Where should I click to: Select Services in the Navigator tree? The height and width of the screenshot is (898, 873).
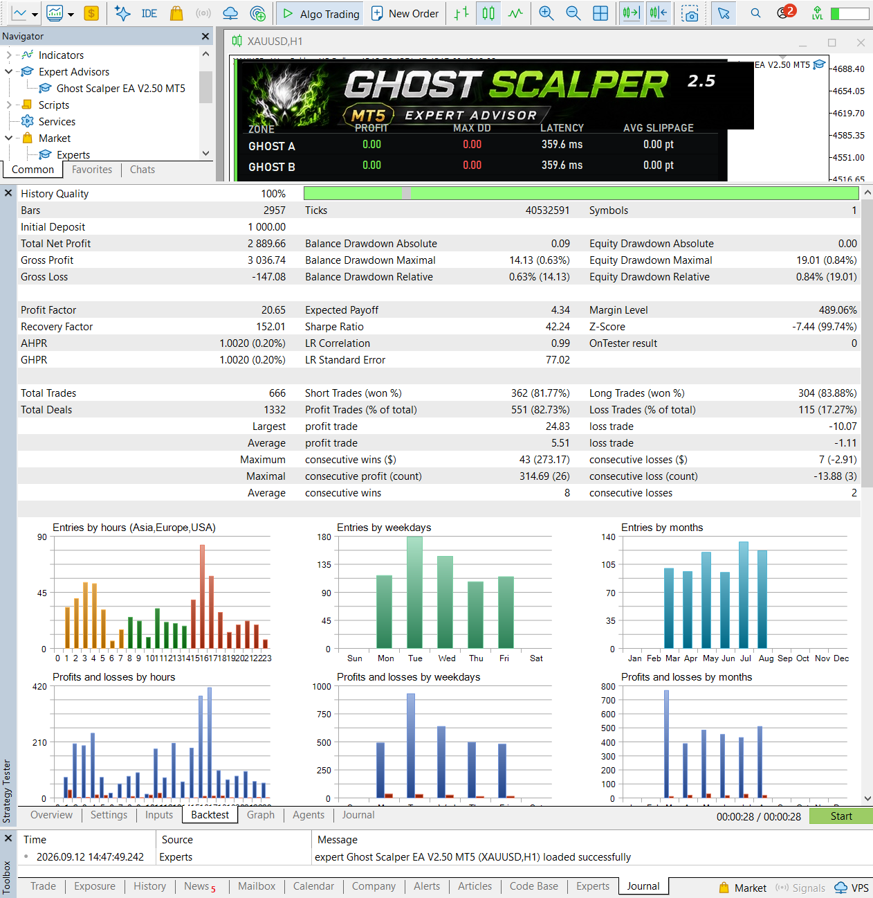57,121
